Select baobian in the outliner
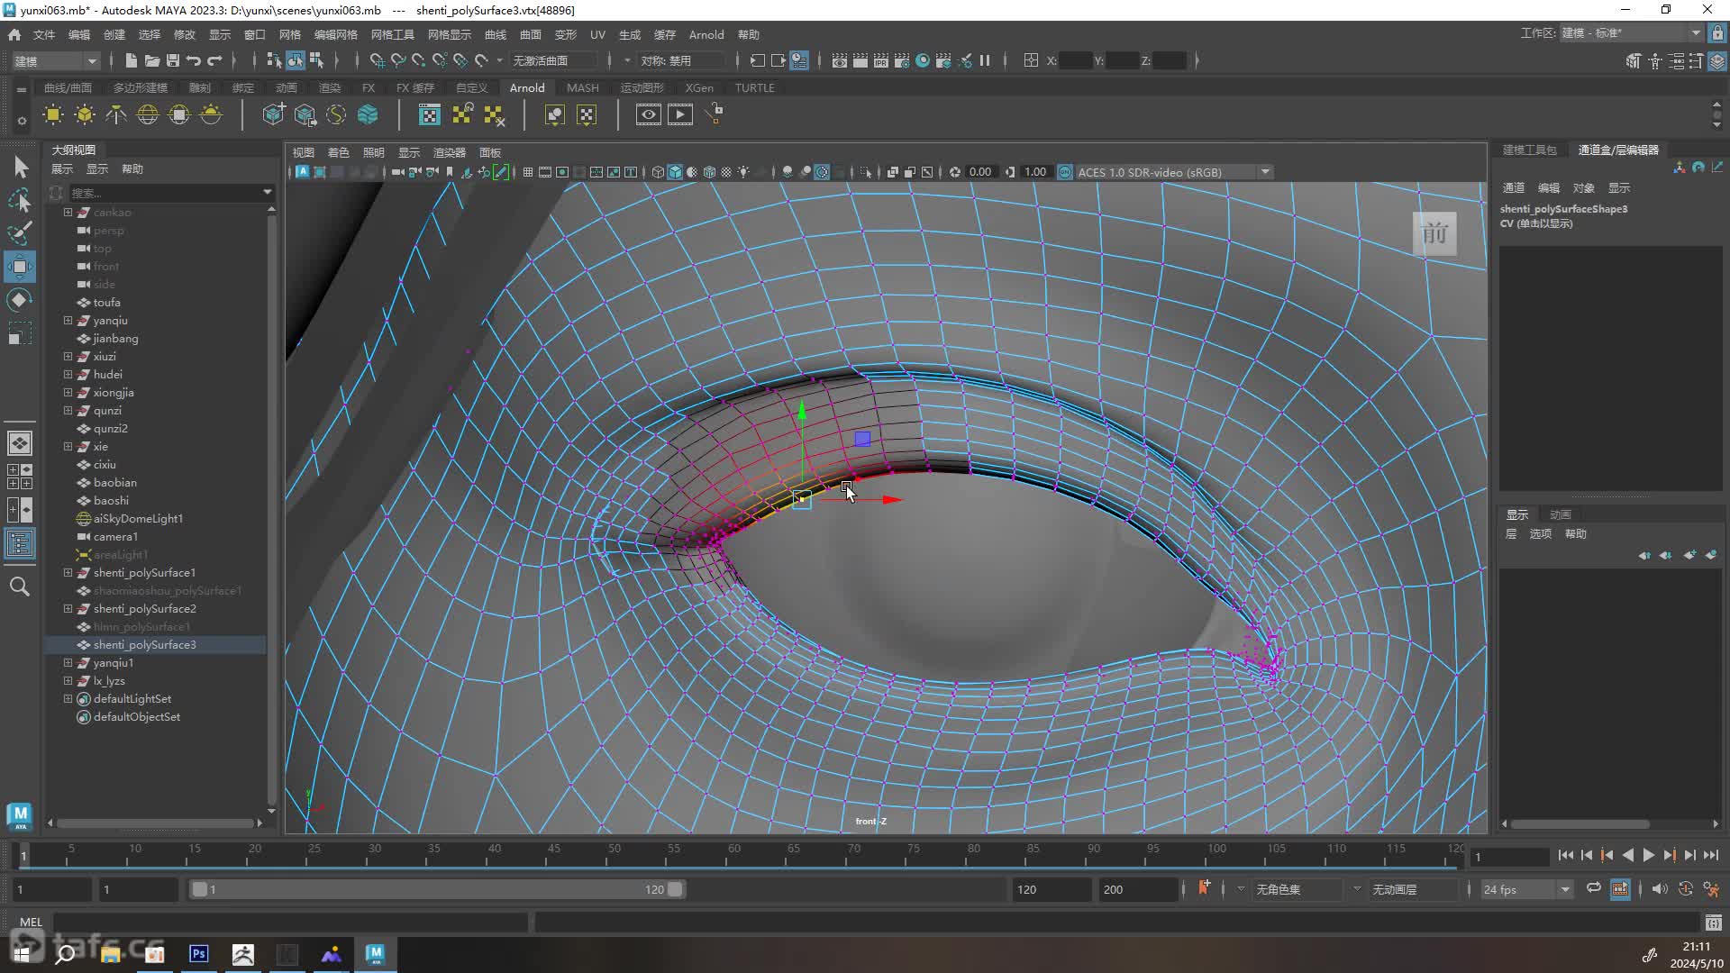 tap(115, 483)
